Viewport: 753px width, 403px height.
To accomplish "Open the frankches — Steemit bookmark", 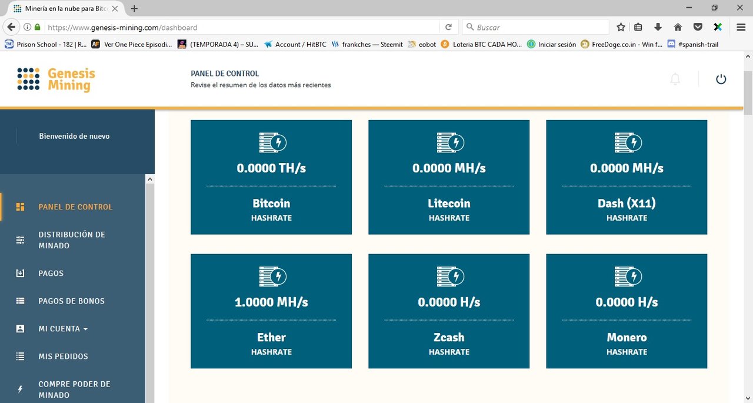I will tap(367, 44).
